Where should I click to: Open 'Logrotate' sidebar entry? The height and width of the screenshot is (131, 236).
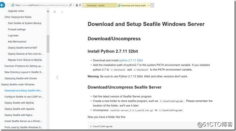(13, 35)
